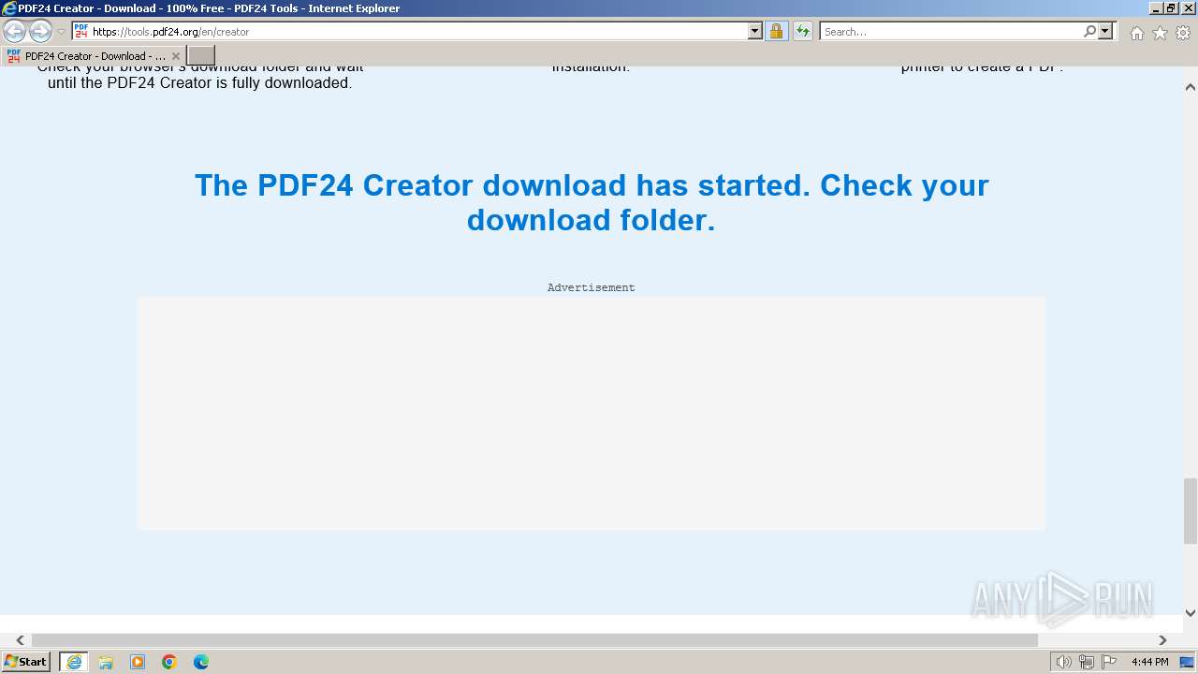Image resolution: width=1198 pixels, height=674 pixels.
Task: View the security report lock icon
Action: point(776,31)
